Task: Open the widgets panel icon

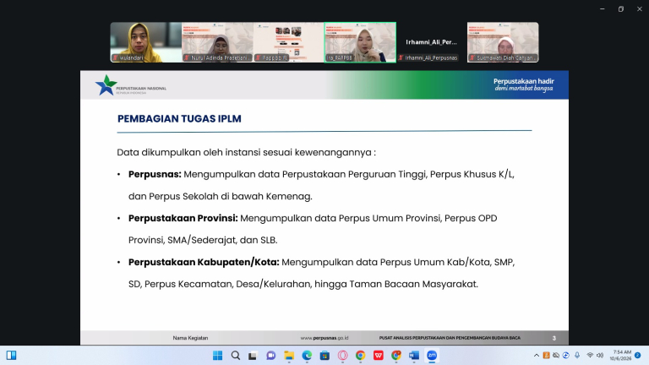Action: tap(11, 356)
